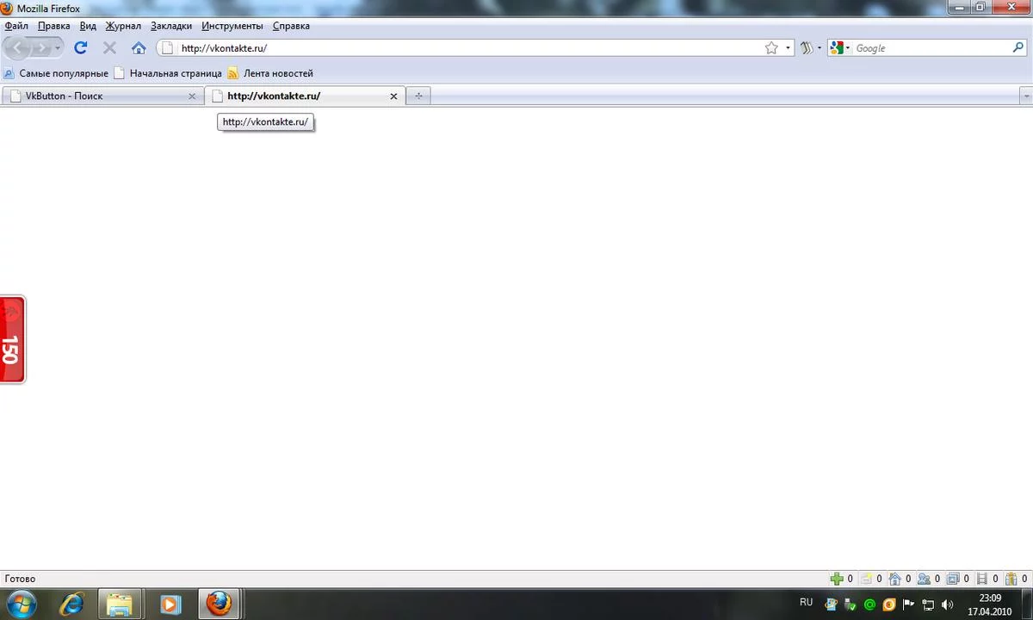Open the Правка menu
Screen dimensions: 1033x620
(54, 26)
